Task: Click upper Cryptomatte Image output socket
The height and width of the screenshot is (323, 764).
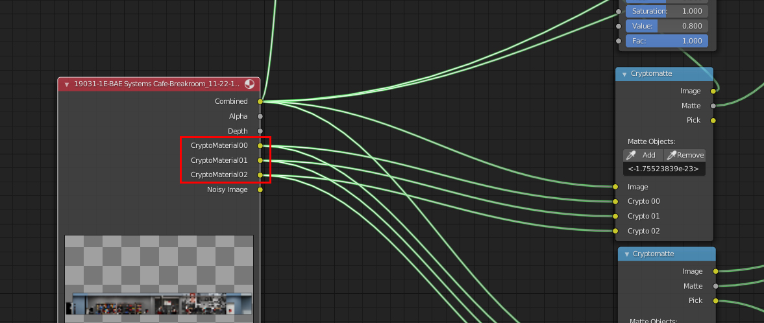Action: click(713, 91)
